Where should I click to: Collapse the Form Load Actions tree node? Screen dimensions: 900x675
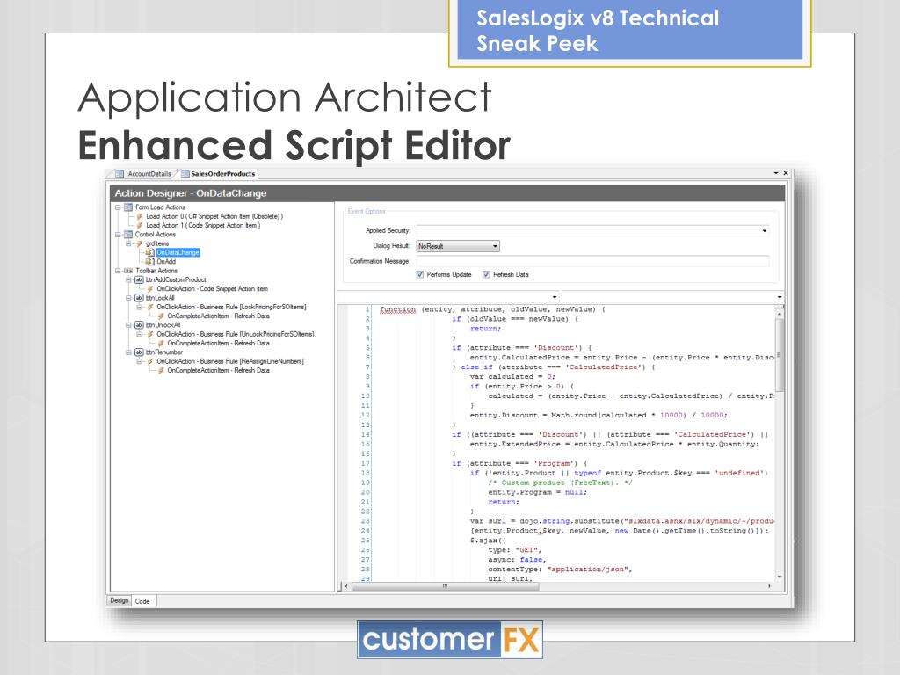point(118,207)
